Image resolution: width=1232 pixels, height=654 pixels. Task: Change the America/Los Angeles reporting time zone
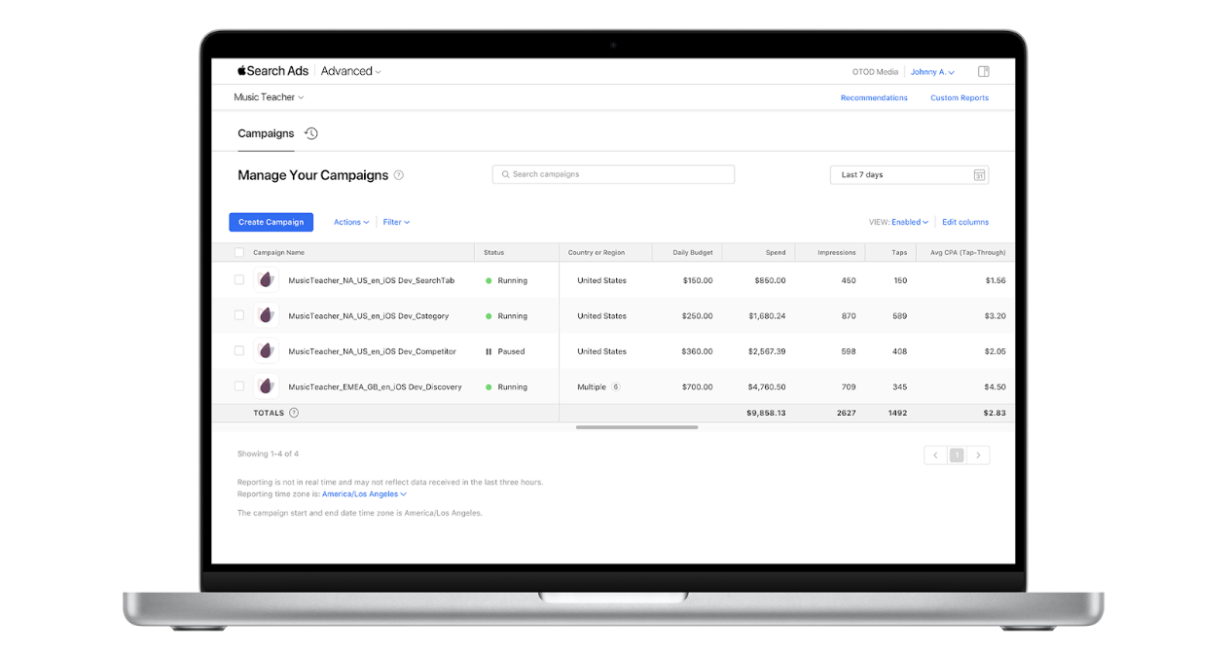364,494
